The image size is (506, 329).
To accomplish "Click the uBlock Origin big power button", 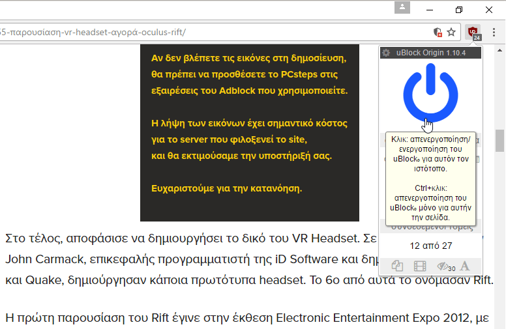I will [430, 93].
